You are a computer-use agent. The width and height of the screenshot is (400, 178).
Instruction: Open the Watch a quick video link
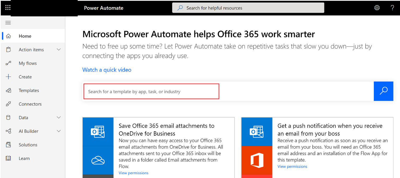click(x=107, y=70)
